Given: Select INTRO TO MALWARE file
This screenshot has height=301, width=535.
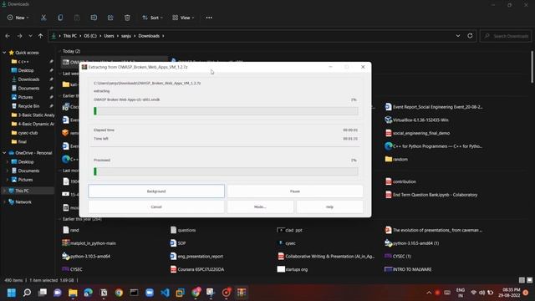Looking at the screenshot, I should (408, 269).
